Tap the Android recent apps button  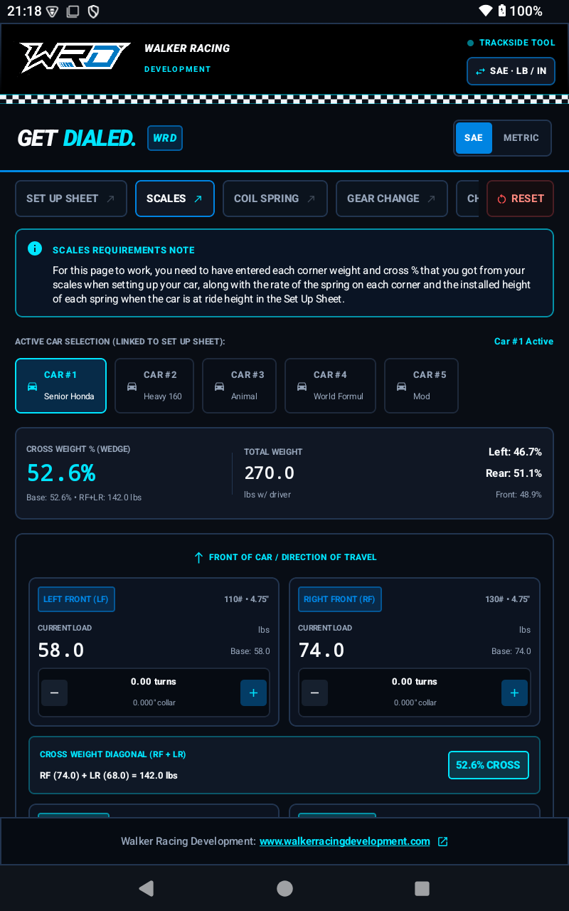[x=422, y=888]
